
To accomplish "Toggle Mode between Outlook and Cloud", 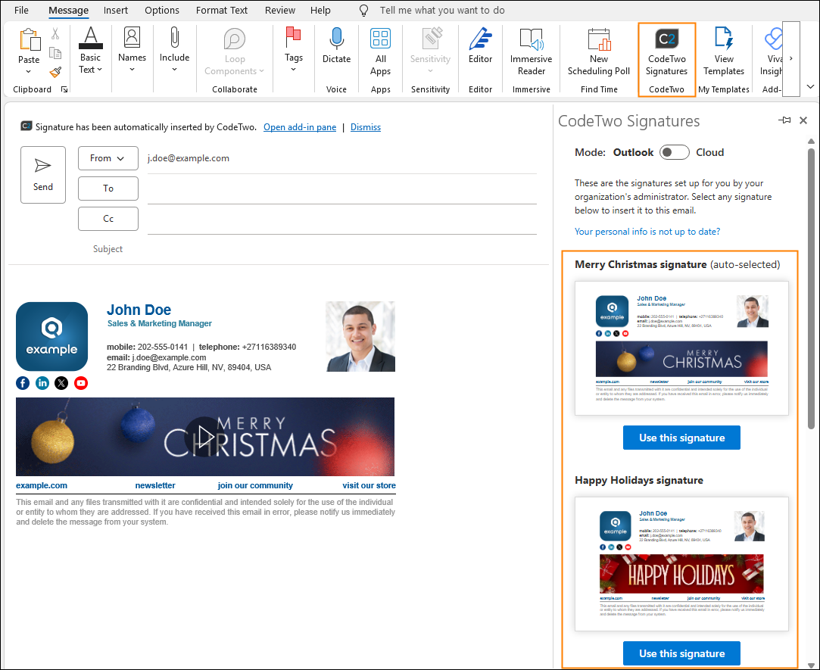I will [674, 152].
